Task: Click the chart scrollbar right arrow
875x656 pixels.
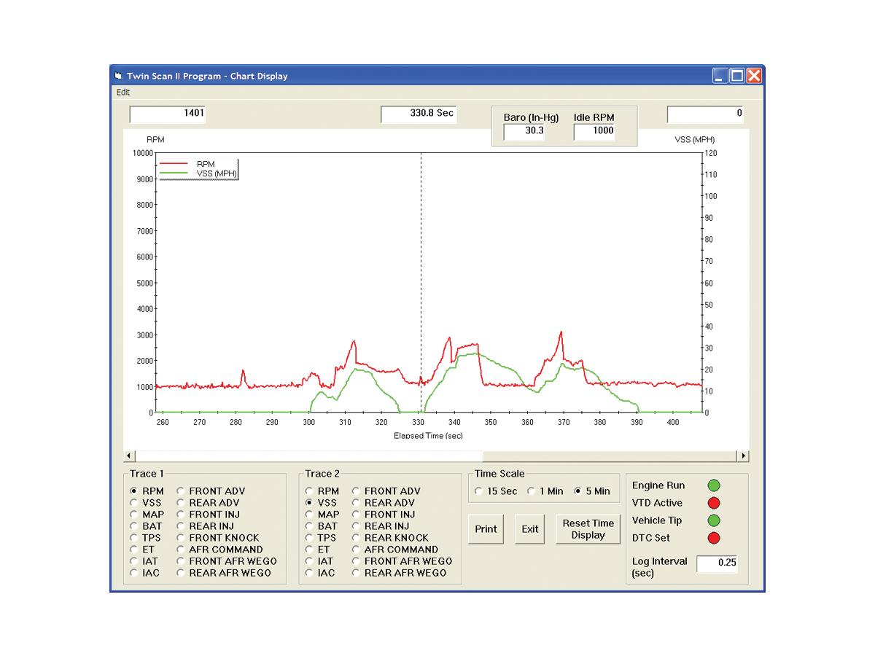Action: (743, 456)
